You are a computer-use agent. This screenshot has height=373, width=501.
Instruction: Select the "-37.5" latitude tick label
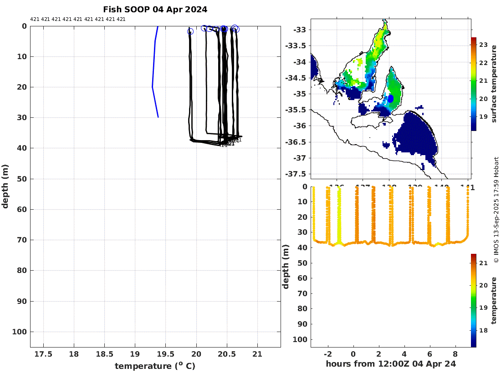296,174
